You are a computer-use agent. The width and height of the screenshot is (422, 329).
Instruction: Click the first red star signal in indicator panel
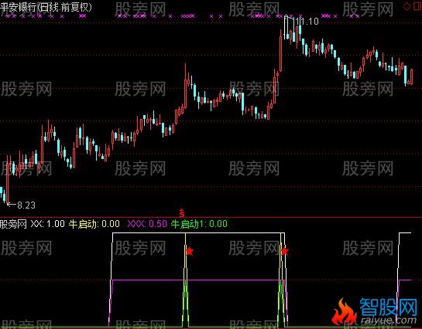(190, 251)
